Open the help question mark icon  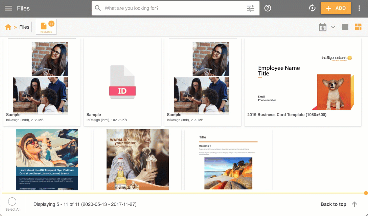tap(268, 8)
